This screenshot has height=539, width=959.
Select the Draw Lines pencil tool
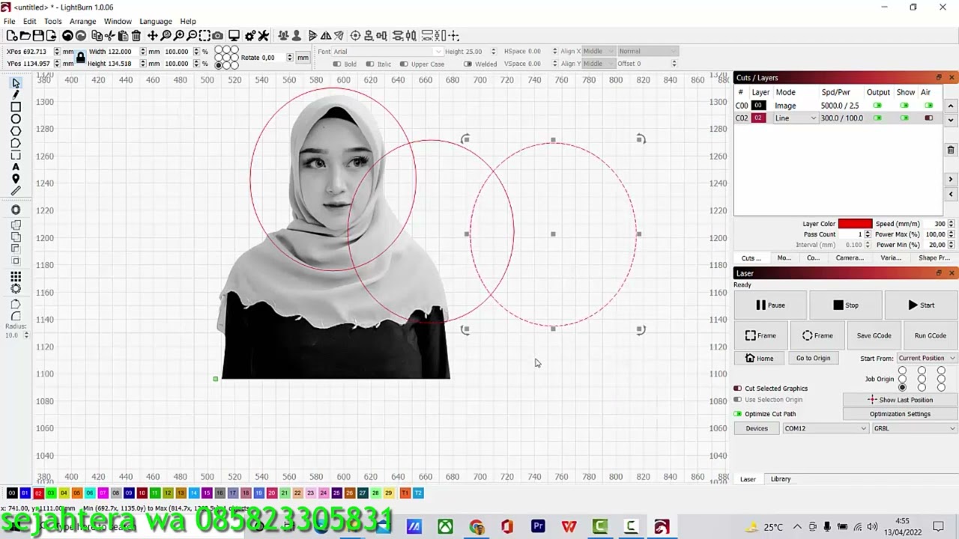point(16,95)
